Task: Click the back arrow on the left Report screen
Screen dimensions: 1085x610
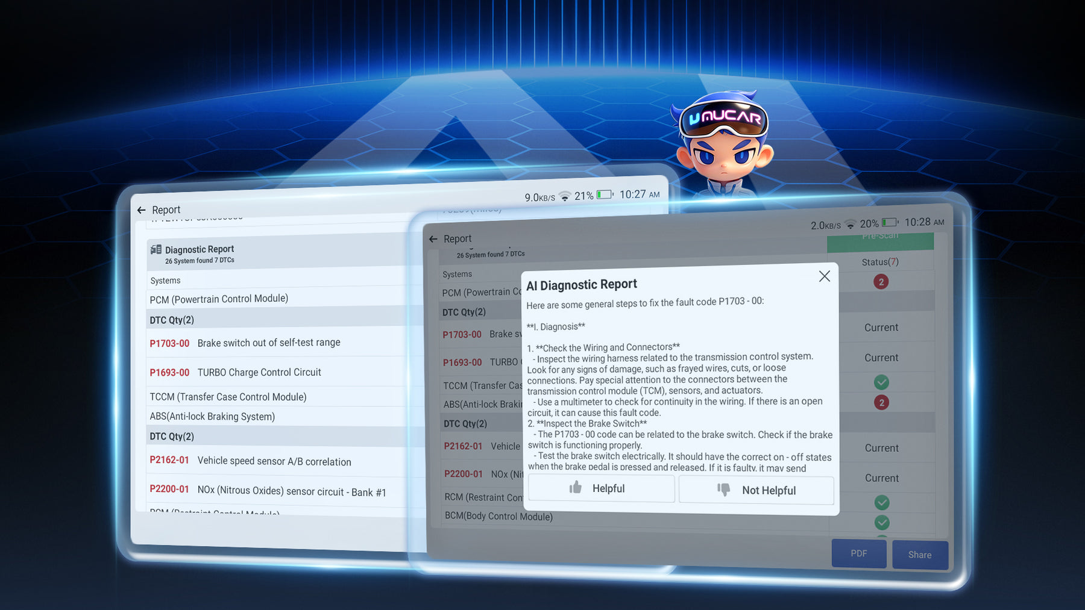Action: 142,210
